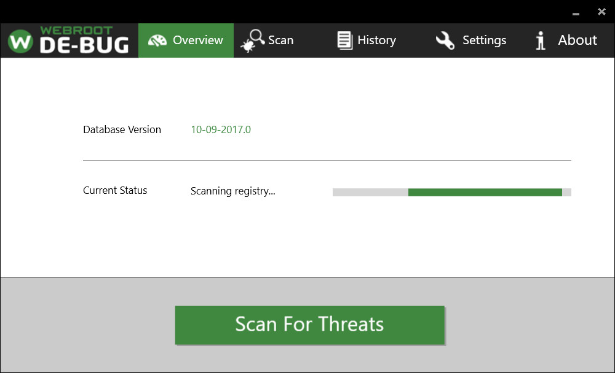Viewport: 615px width, 373px height.
Task: Open the History tab label
Action: click(376, 40)
